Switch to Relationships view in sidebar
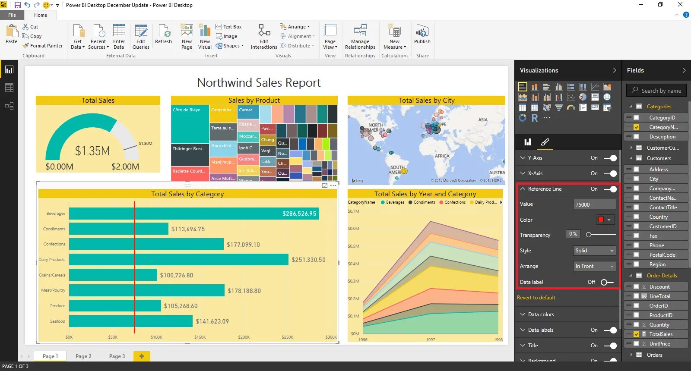Screen dimensions: 691x371 pyautogui.click(x=9, y=106)
